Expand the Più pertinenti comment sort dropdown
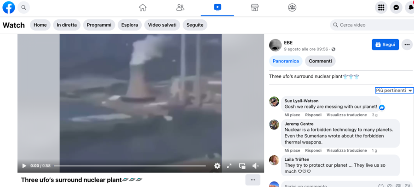The width and height of the screenshot is (414, 187). coord(394,91)
